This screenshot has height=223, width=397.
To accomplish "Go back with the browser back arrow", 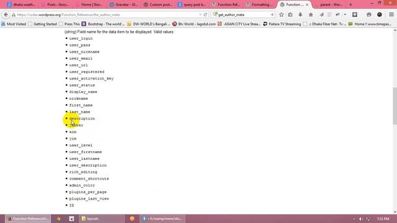I will coord(6,15).
